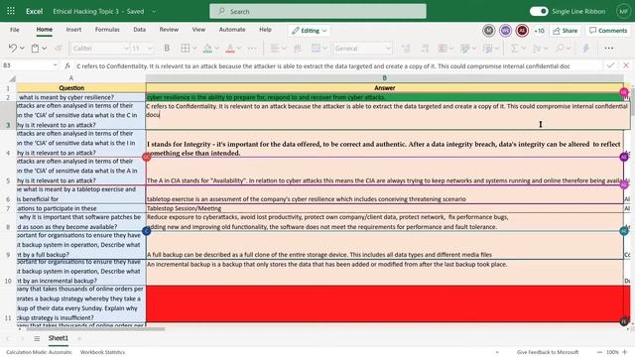The width and height of the screenshot is (635, 357).
Task: Select the column B header
Action: (x=384, y=78)
